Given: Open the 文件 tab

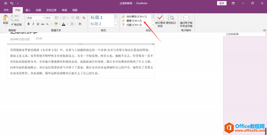Looking at the screenshot, I should coord(6,10).
